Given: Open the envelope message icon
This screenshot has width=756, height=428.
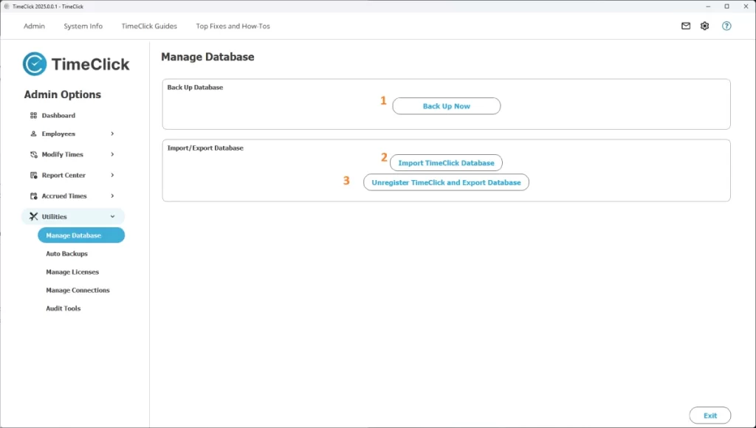Looking at the screenshot, I should pos(685,26).
